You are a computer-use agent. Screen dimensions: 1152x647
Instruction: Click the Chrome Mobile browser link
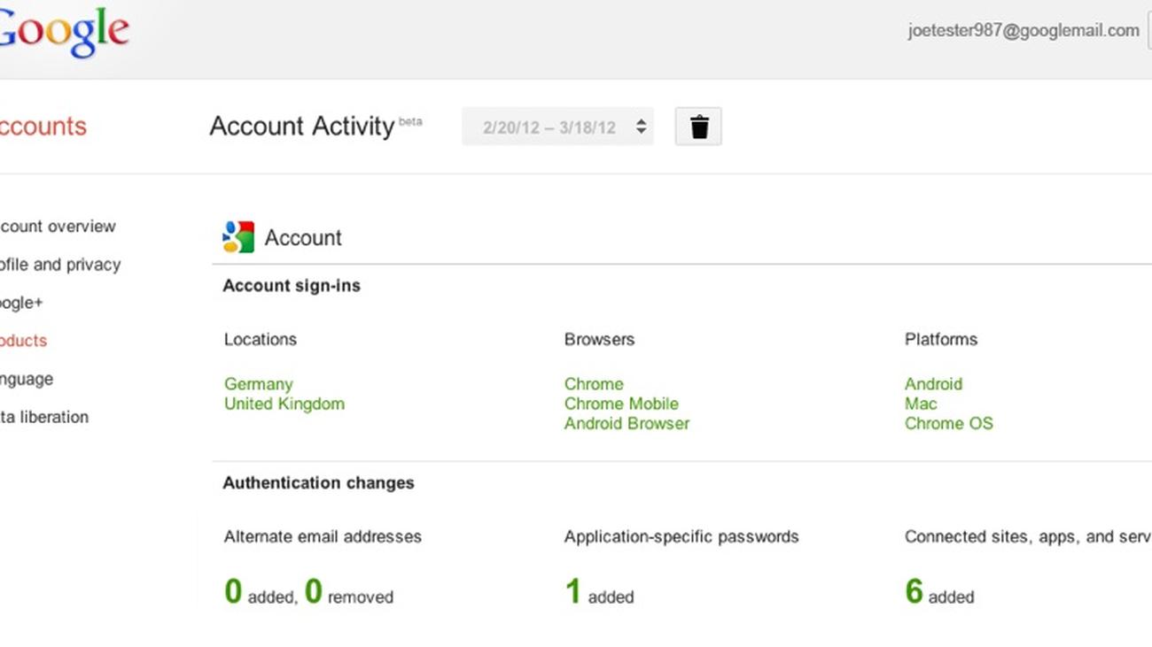click(620, 404)
